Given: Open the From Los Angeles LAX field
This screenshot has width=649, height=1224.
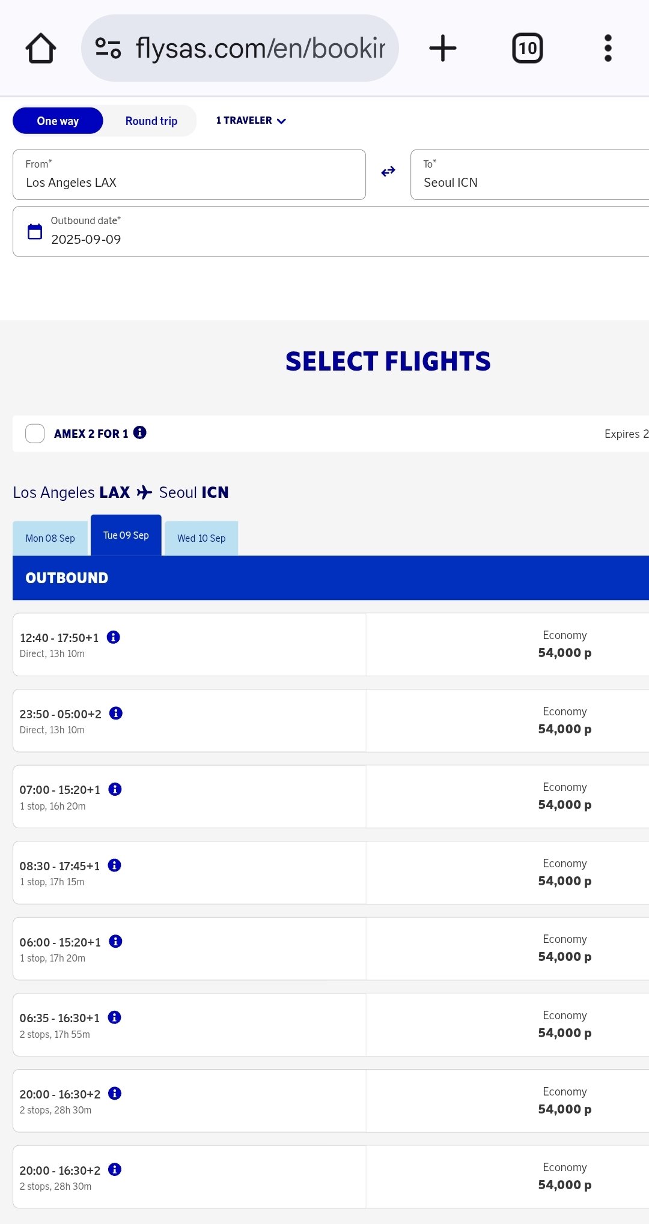Looking at the screenshot, I should click(189, 174).
